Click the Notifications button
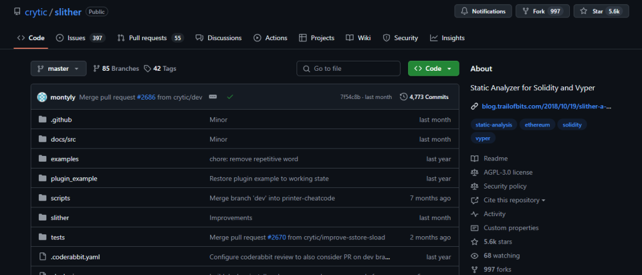The image size is (642, 275). [x=483, y=11]
